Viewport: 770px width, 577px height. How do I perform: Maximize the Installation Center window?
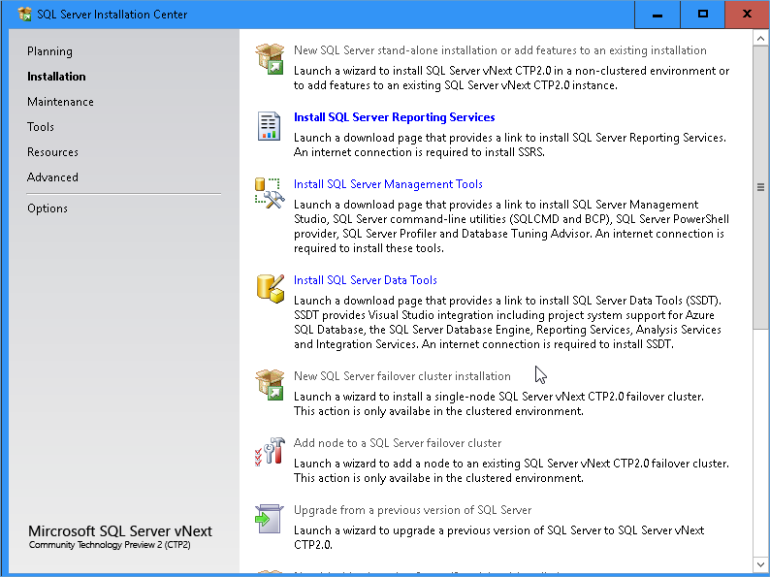(703, 15)
